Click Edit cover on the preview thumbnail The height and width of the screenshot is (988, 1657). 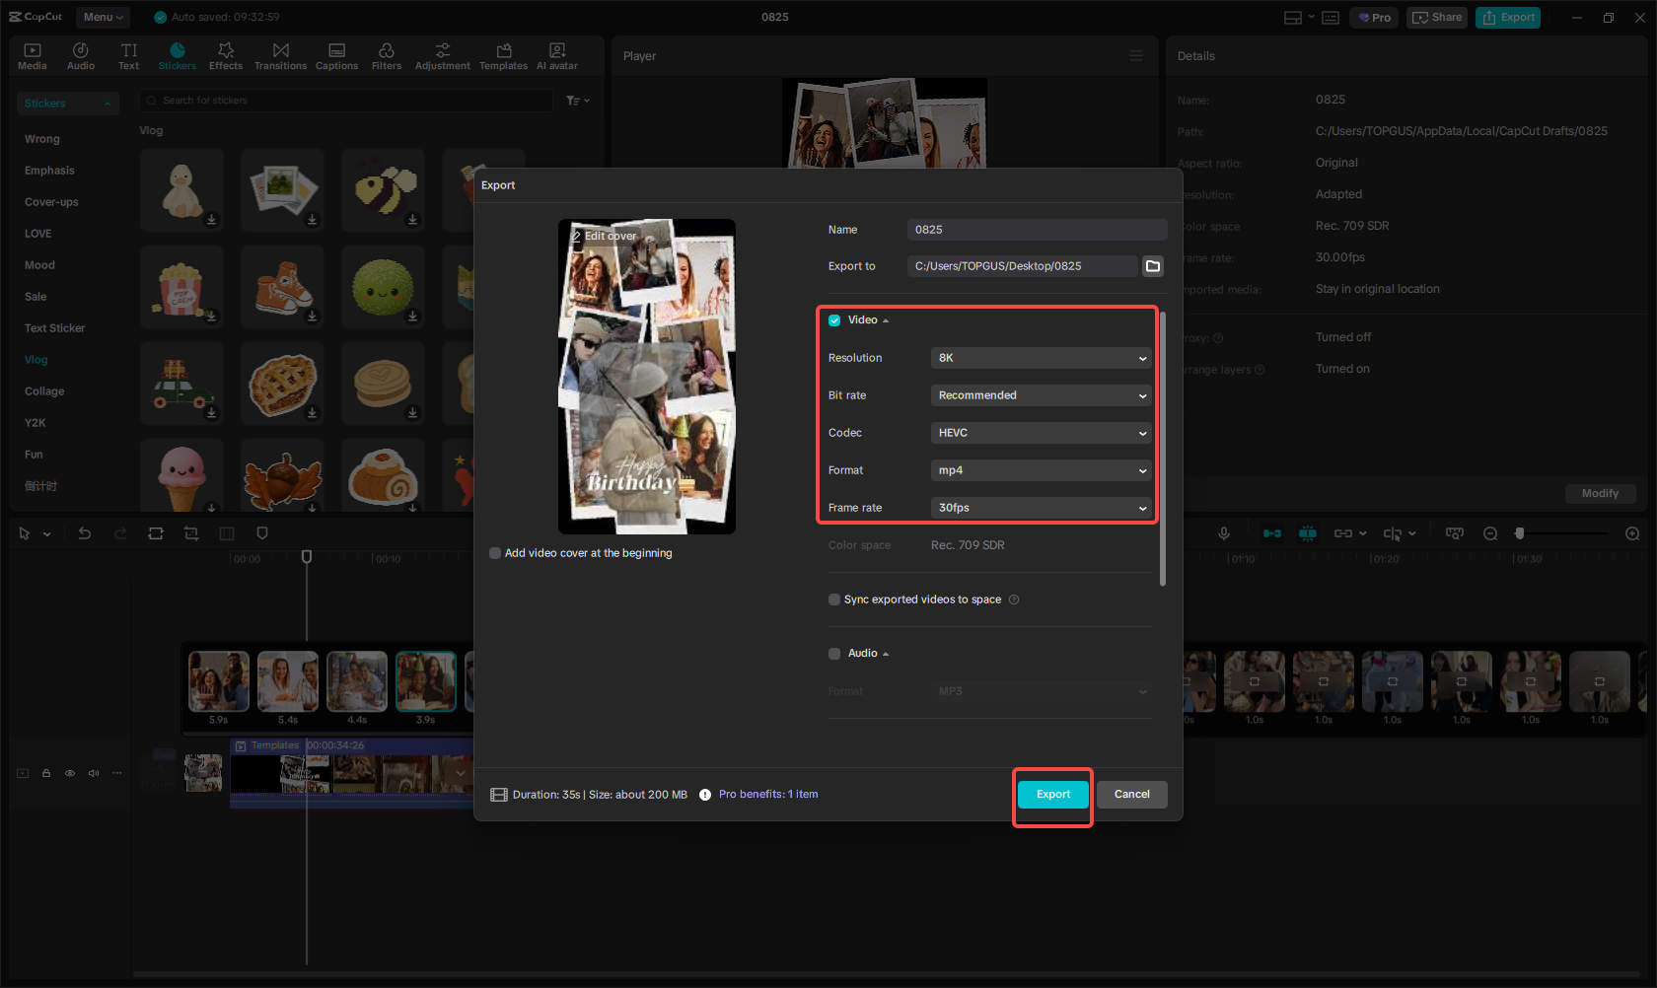[x=603, y=236]
